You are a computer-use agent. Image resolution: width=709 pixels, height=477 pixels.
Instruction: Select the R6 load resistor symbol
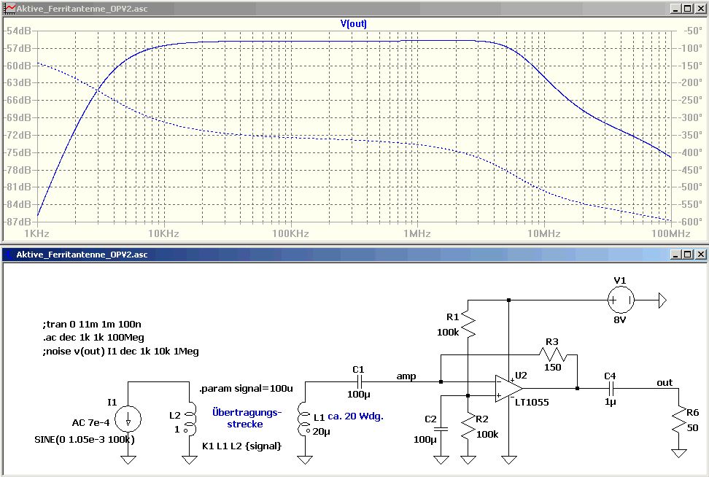click(x=678, y=420)
